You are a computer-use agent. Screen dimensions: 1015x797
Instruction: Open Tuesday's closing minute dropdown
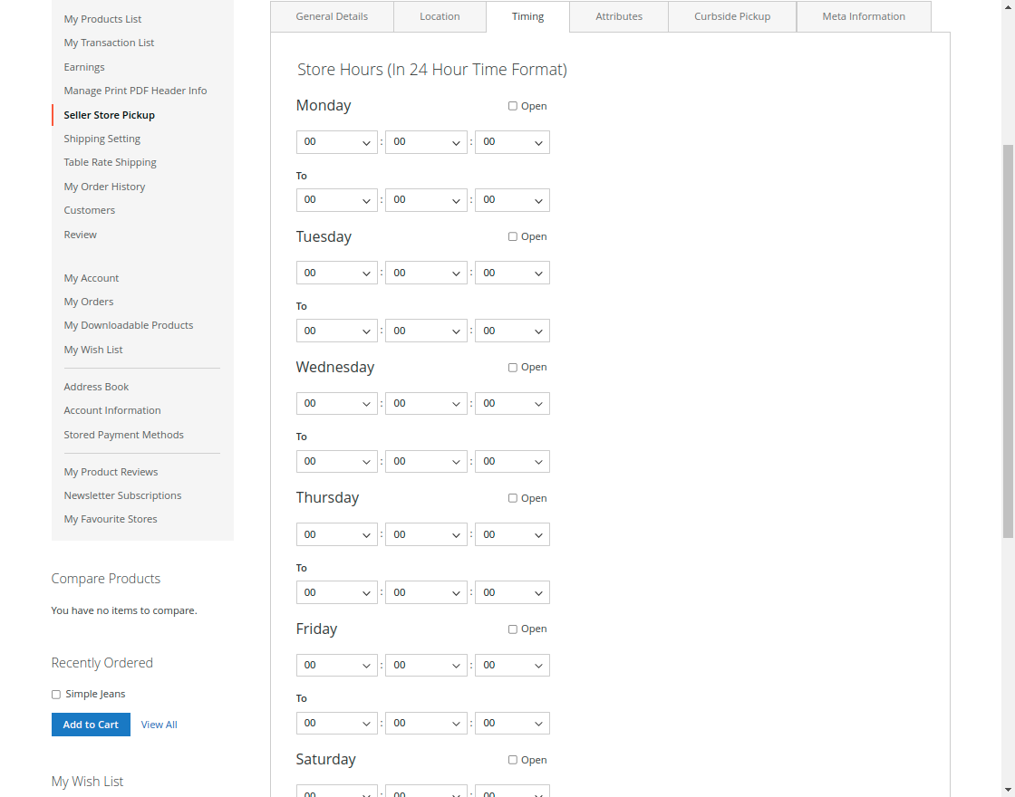click(x=426, y=331)
